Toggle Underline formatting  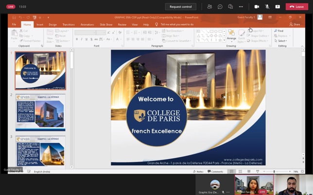pyautogui.click(x=87, y=39)
